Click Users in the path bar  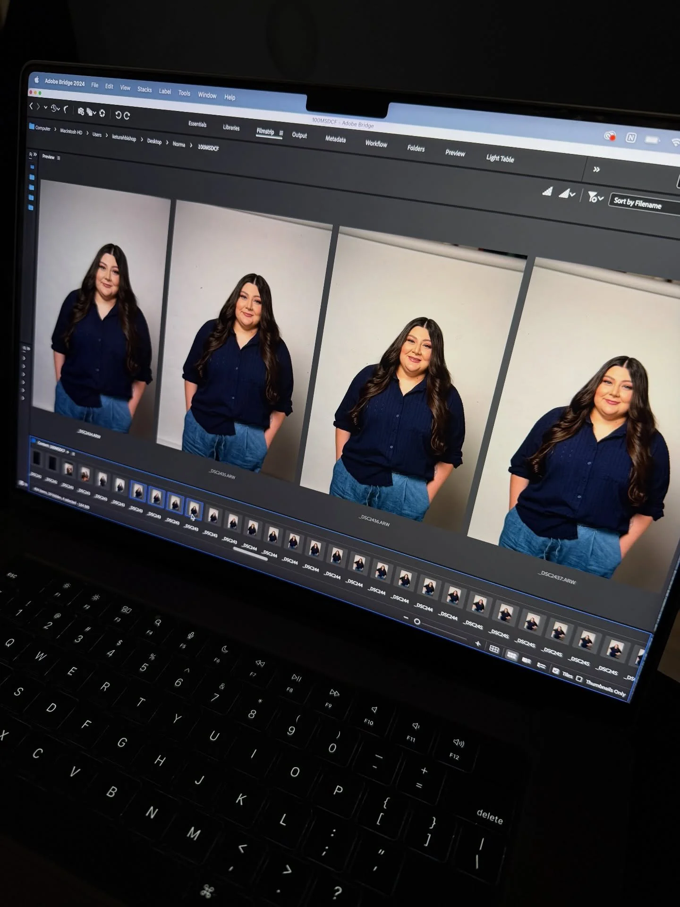(x=97, y=135)
